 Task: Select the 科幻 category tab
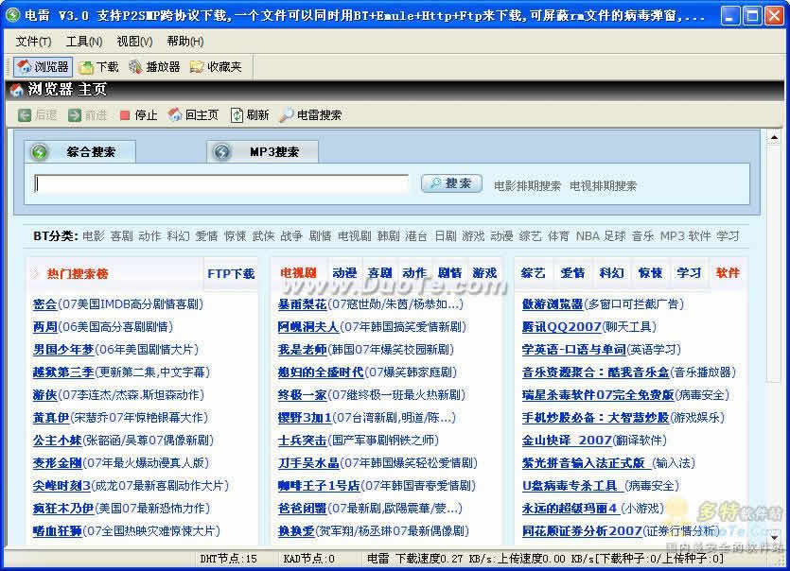[611, 273]
